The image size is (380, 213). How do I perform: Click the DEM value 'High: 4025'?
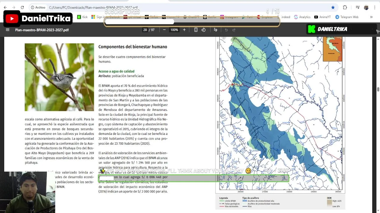[x=337, y=201]
